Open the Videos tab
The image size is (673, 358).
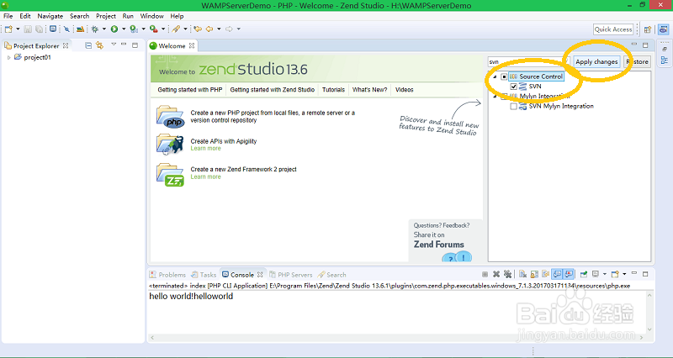pos(405,90)
